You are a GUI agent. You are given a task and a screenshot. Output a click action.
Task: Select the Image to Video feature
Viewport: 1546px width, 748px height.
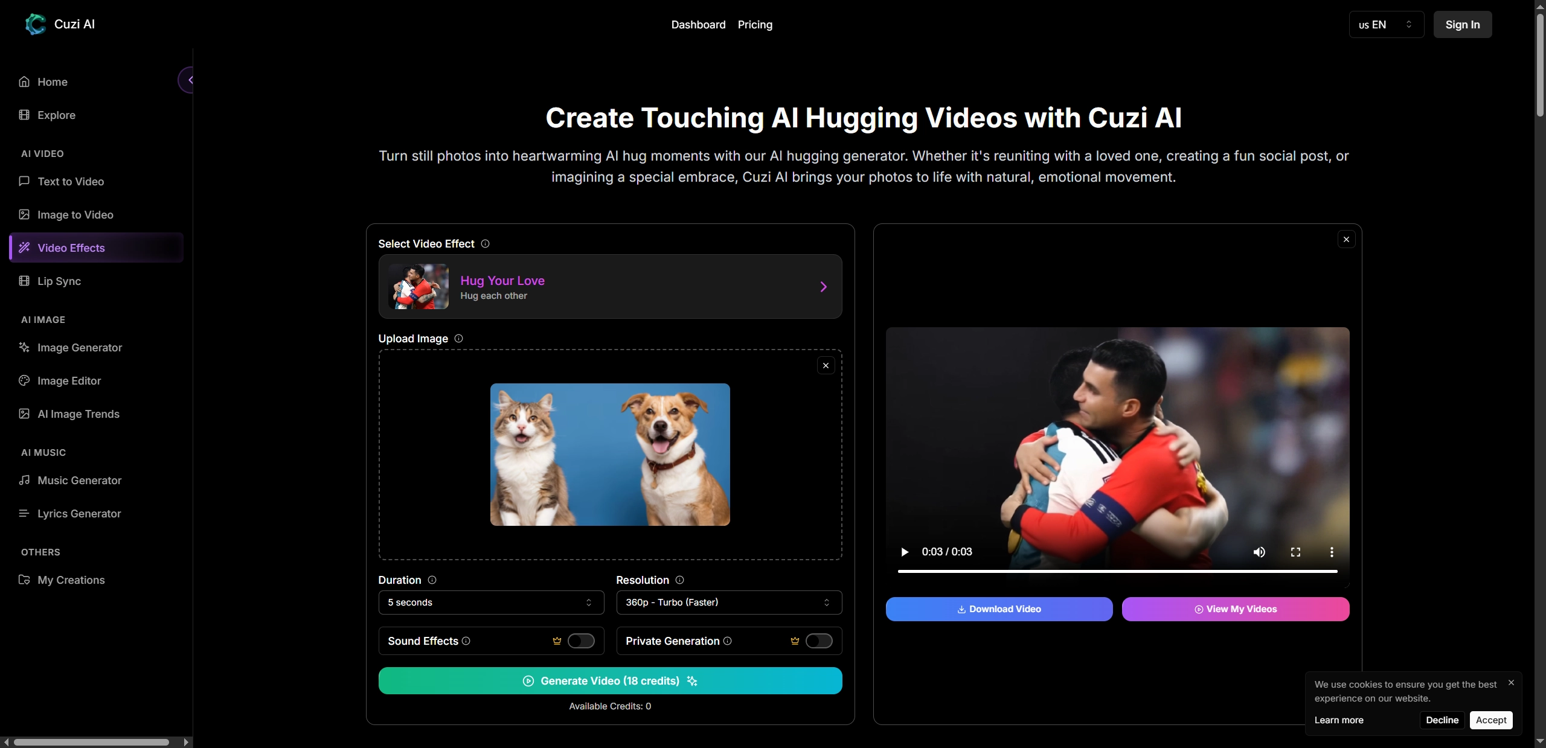point(74,214)
